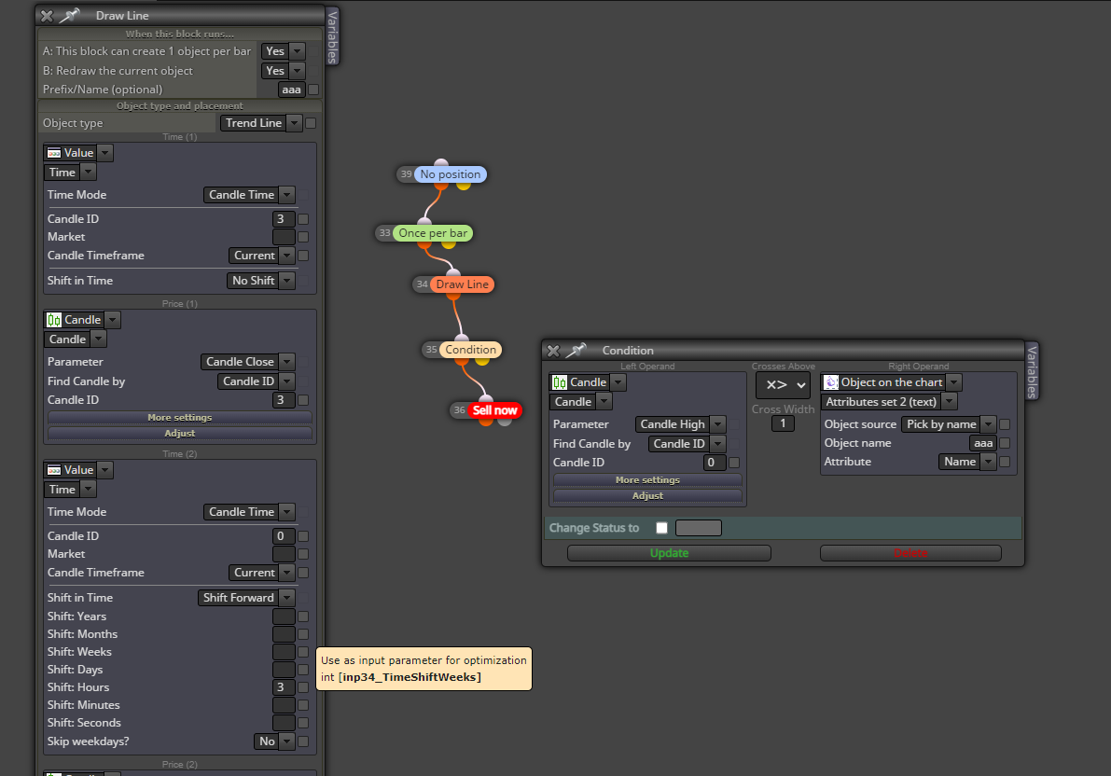Click the Delete button in Condition panel
The image size is (1111, 776).
[910, 553]
